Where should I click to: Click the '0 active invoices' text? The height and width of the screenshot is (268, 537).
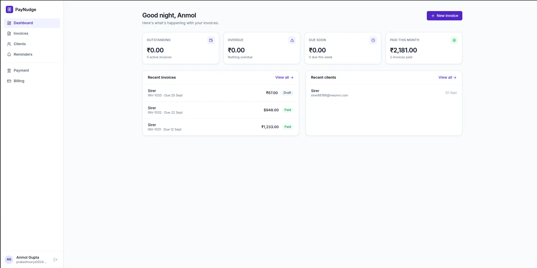(159, 57)
